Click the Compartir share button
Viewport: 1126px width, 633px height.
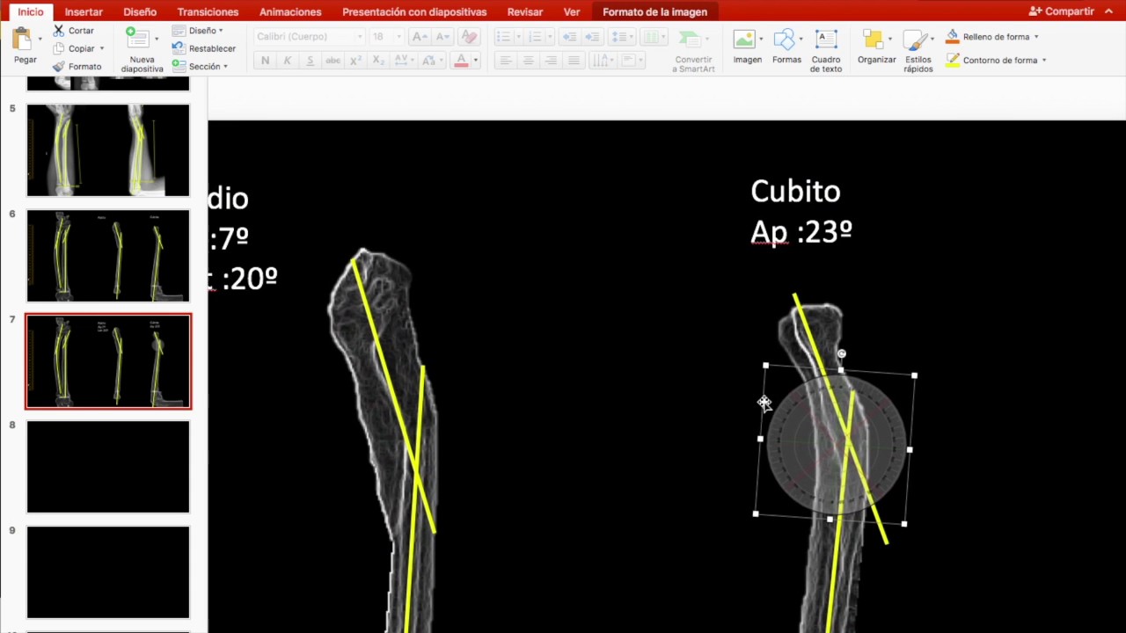(x=1062, y=11)
